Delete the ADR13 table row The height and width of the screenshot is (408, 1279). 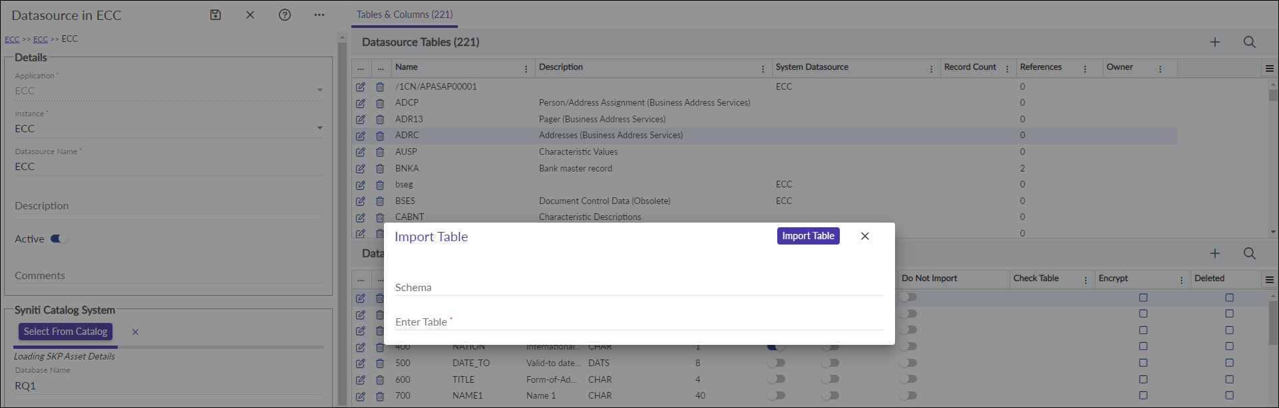click(x=380, y=120)
